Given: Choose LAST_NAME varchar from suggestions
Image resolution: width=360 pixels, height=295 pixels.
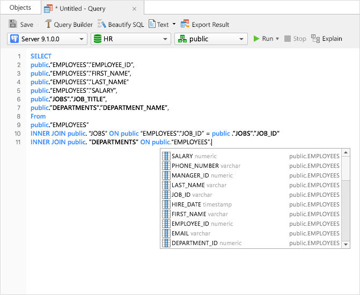Looking at the screenshot, I should coord(251,185).
